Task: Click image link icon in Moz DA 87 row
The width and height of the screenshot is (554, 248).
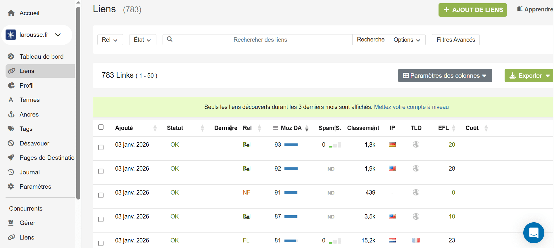Action: click(247, 216)
